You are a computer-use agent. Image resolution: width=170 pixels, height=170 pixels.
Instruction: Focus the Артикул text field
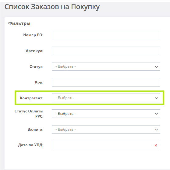[x=106, y=51]
